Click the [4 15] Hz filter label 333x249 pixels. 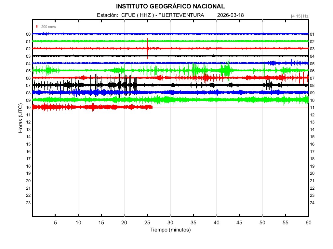[x=300, y=16]
